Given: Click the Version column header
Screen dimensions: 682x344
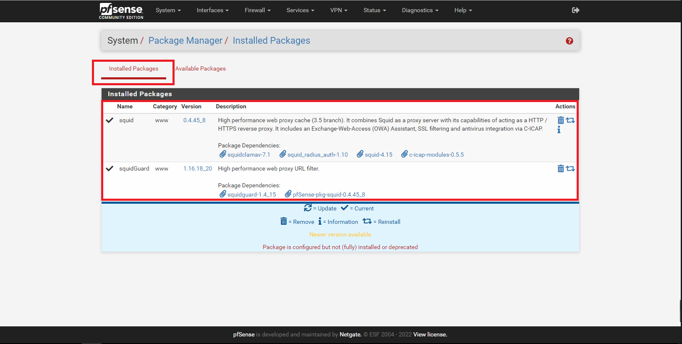Looking at the screenshot, I should tap(191, 106).
